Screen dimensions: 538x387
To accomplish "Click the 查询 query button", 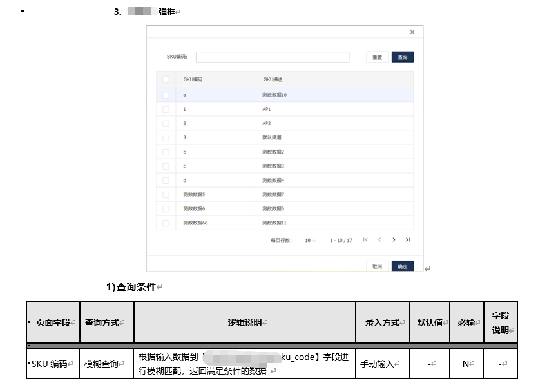I will click(402, 56).
